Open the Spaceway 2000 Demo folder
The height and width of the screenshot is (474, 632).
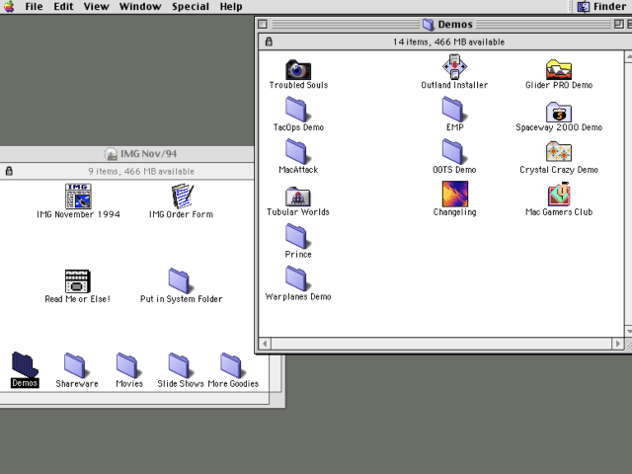[559, 112]
